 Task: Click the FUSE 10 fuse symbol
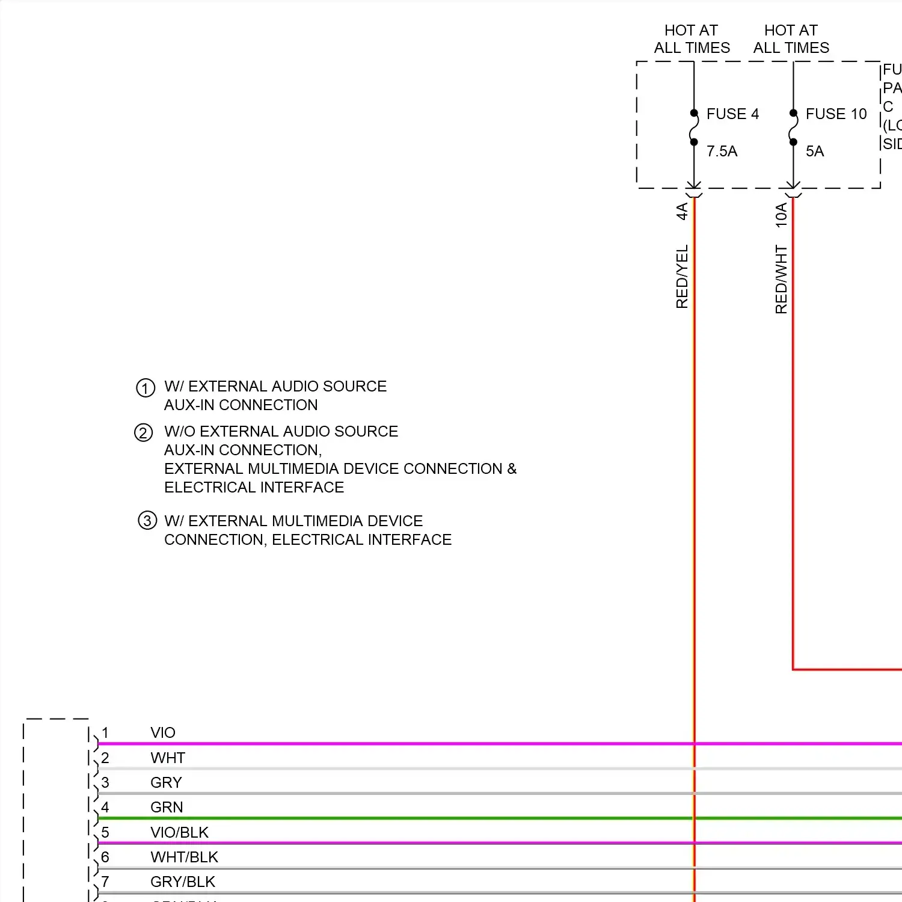(x=793, y=127)
